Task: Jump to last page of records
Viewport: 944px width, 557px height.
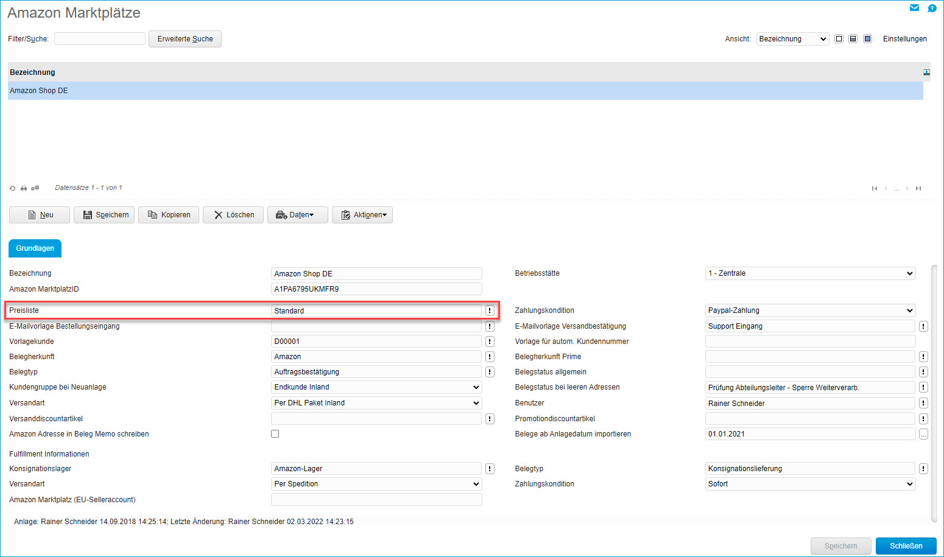Action: (x=918, y=188)
